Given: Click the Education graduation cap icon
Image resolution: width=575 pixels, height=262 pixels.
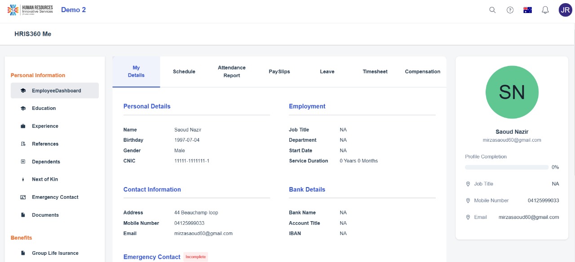Looking at the screenshot, I should point(23,108).
